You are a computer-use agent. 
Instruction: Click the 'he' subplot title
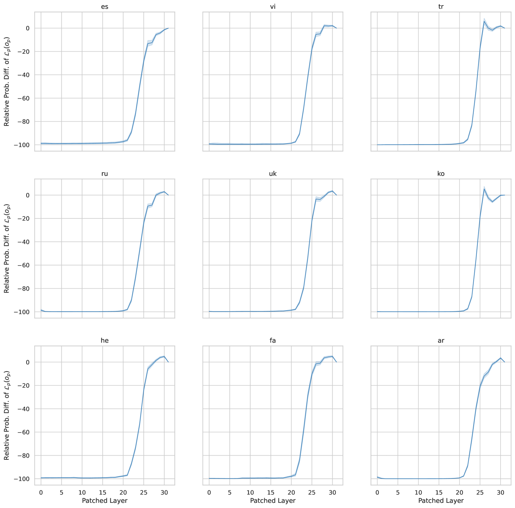[x=105, y=341]
